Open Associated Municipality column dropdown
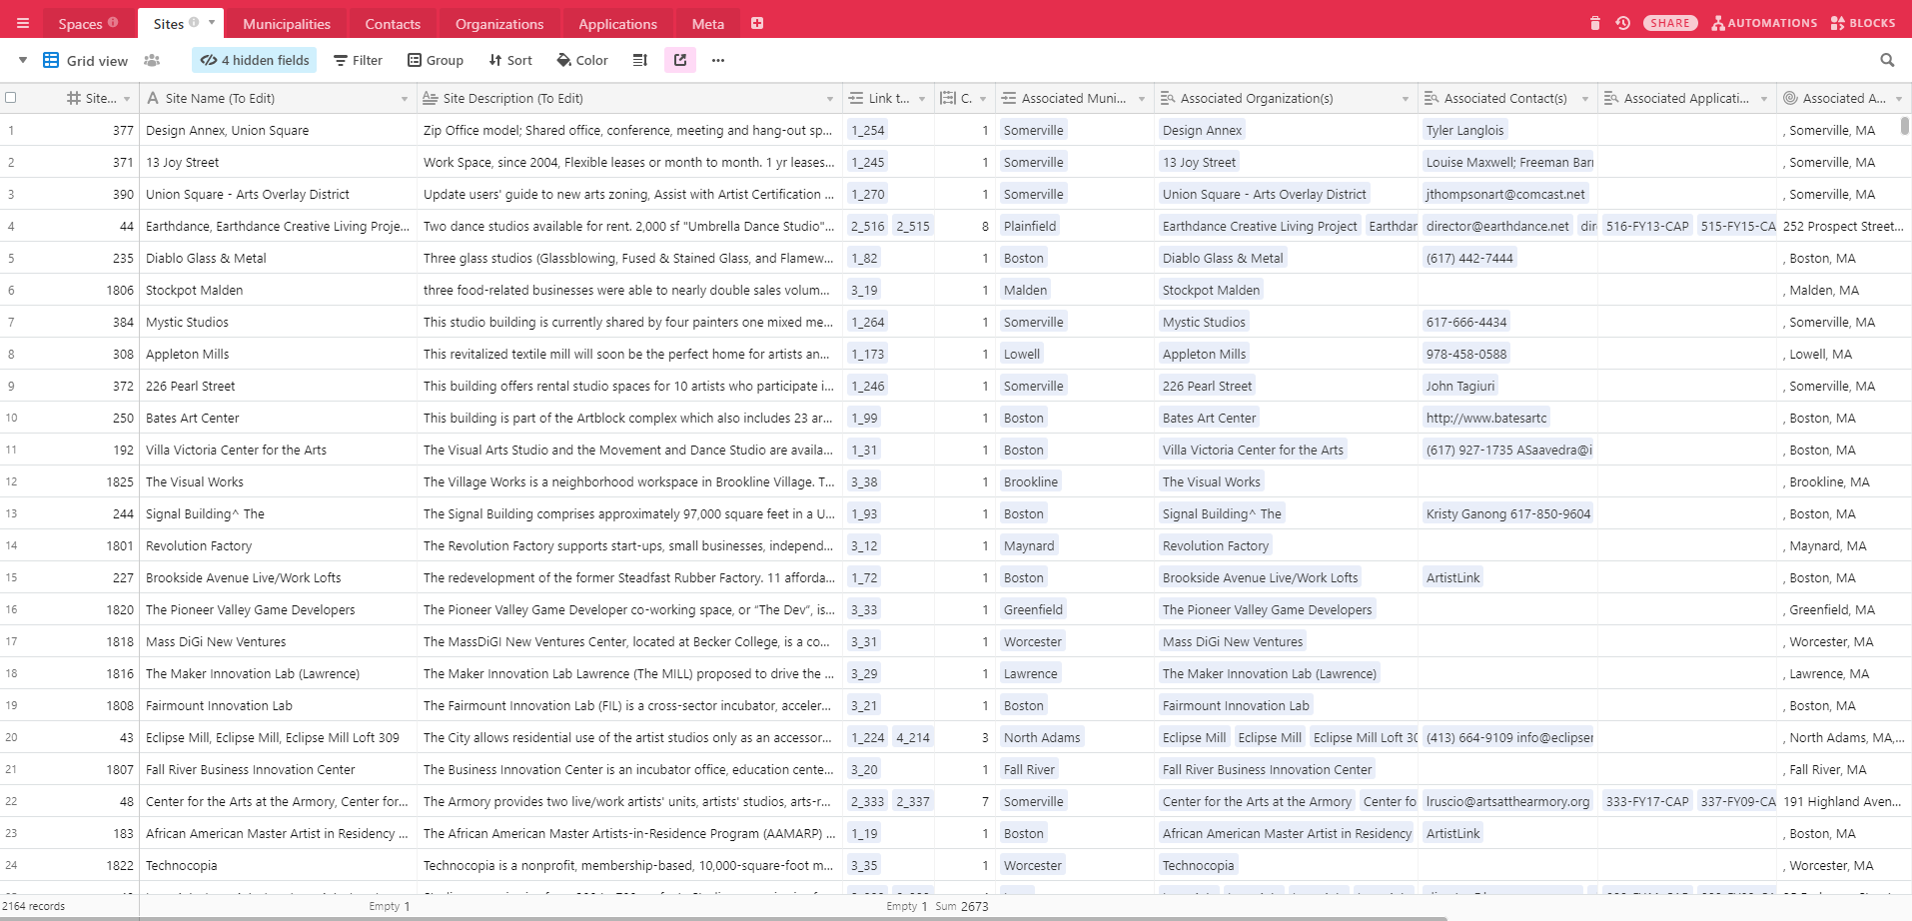This screenshot has width=1912, height=921. (x=1142, y=99)
